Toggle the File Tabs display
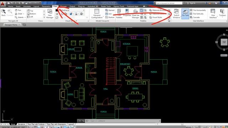Screen dimensions: 228x128 185,14
